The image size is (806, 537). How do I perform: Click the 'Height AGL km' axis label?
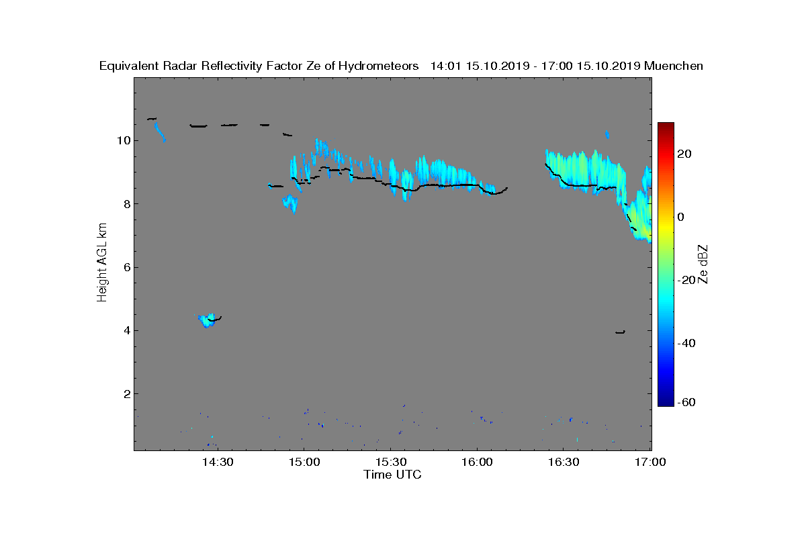102,263
